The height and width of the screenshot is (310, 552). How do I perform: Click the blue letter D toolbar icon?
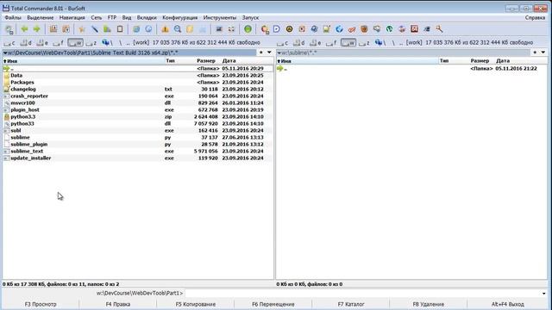277,29
